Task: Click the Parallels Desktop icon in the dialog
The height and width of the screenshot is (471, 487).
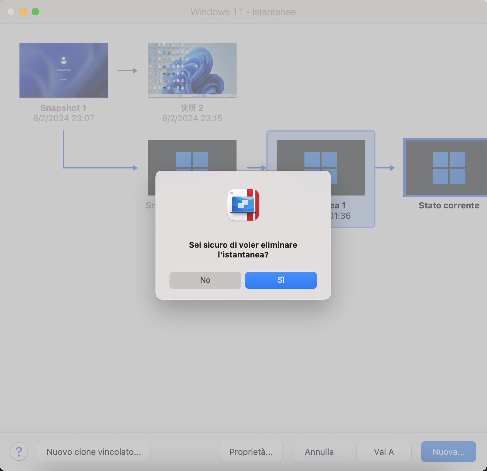Action: [243, 205]
